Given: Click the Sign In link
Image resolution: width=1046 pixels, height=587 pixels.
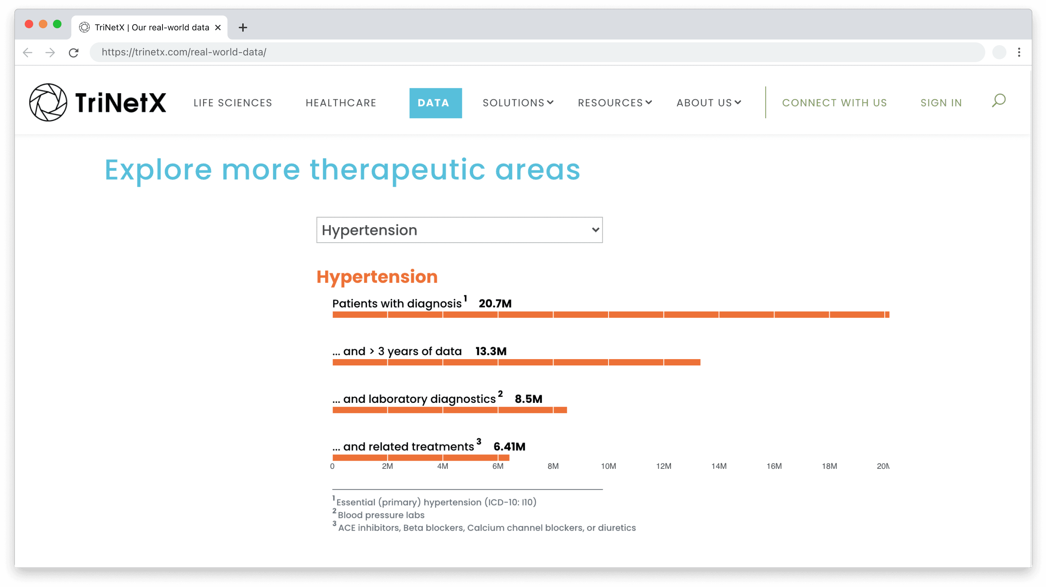Looking at the screenshot, I should tap(941, 103).
